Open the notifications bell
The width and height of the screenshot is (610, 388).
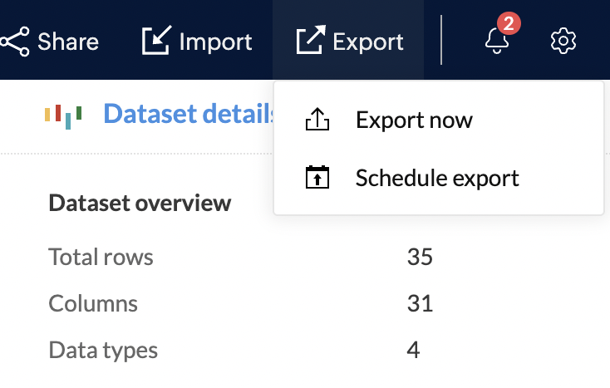497,42
